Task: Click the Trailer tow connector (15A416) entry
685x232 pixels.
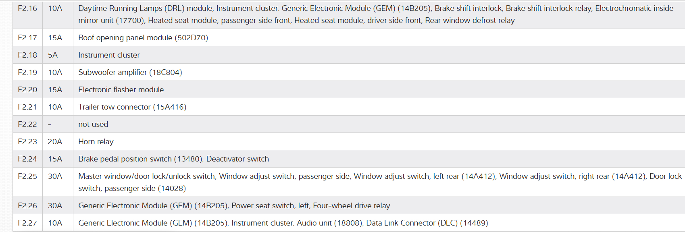Action: point(132,107)
